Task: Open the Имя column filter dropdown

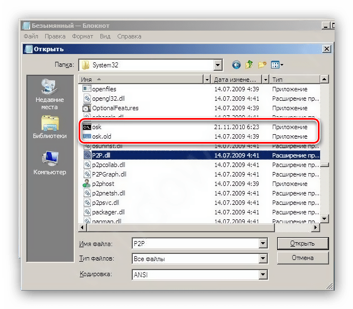Action: [207, 80]
